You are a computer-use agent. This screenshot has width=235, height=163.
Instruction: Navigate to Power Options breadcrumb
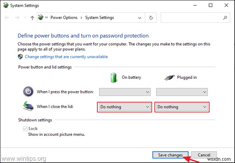(x=64, y=18)
